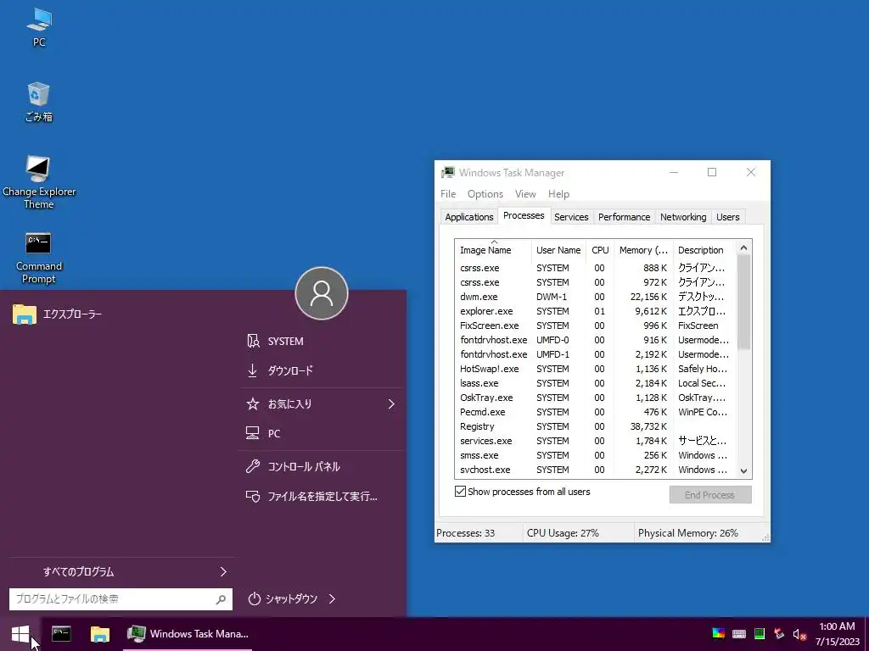Open File Explorer from the taskbar
Viewport: 869px width, 651px height.
[100, 633]
